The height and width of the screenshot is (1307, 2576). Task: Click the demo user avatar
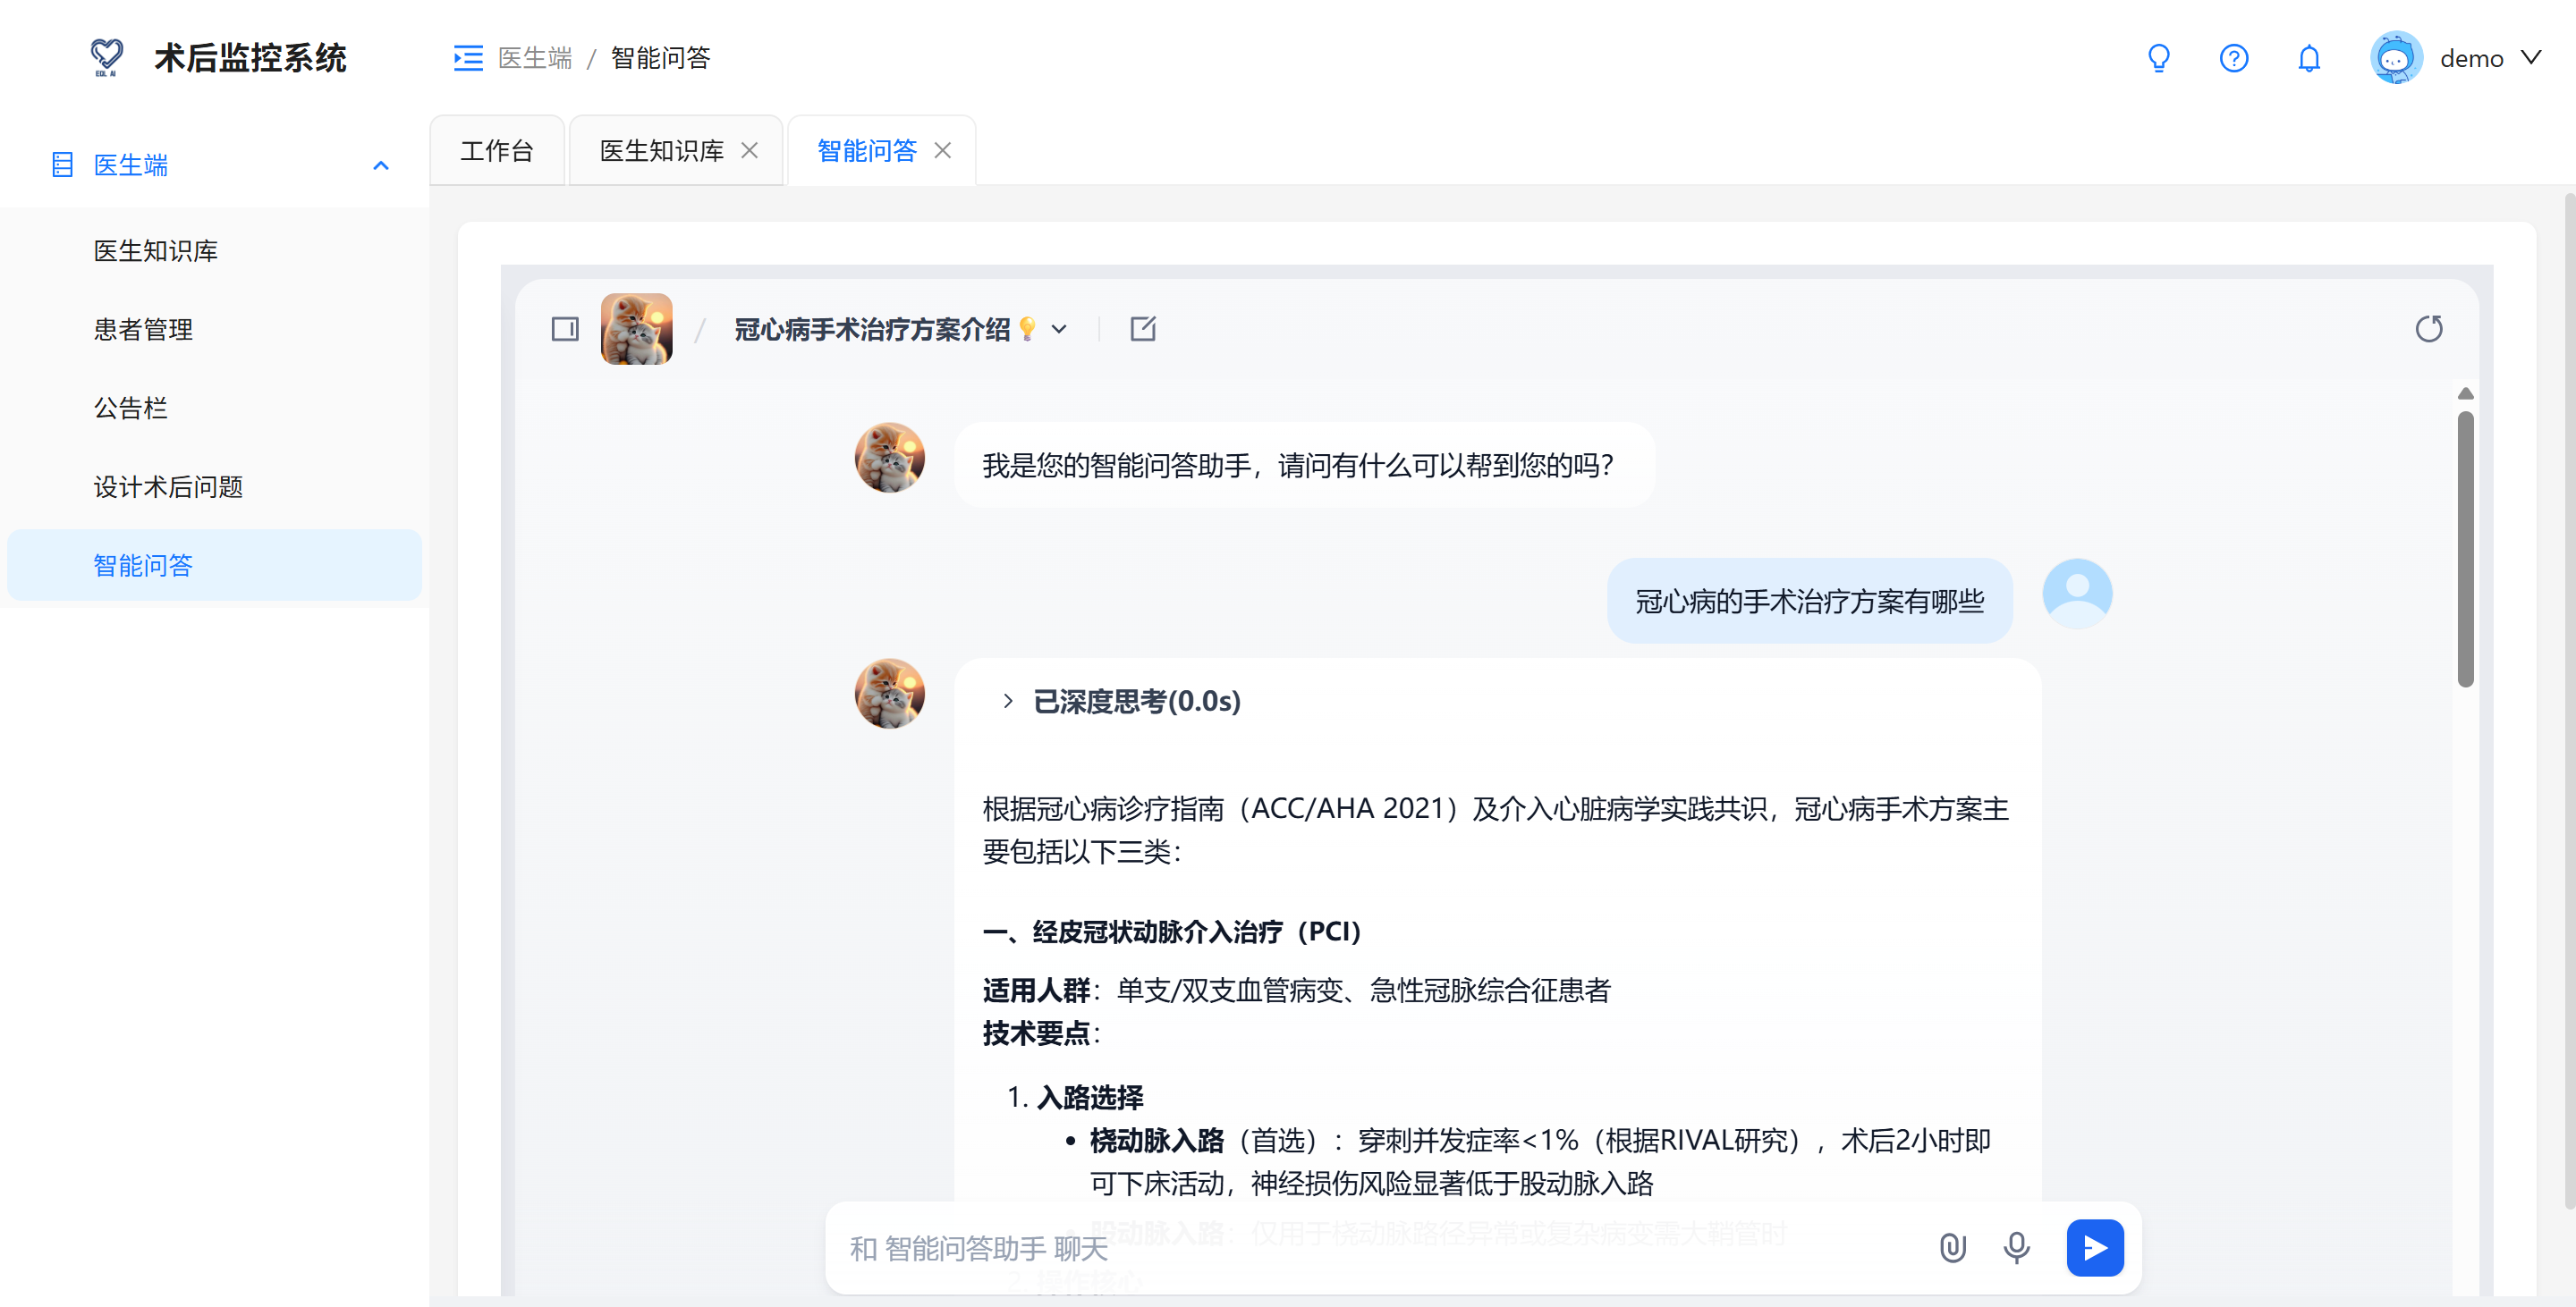pos(2395,58)
